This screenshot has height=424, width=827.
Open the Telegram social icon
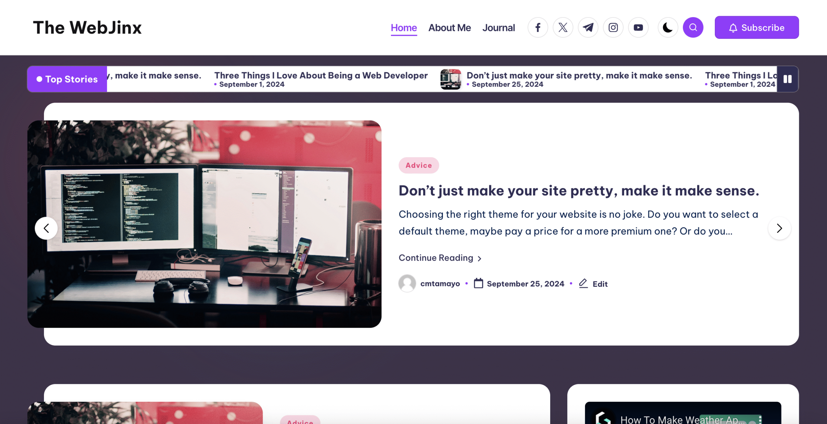point(588,27)
